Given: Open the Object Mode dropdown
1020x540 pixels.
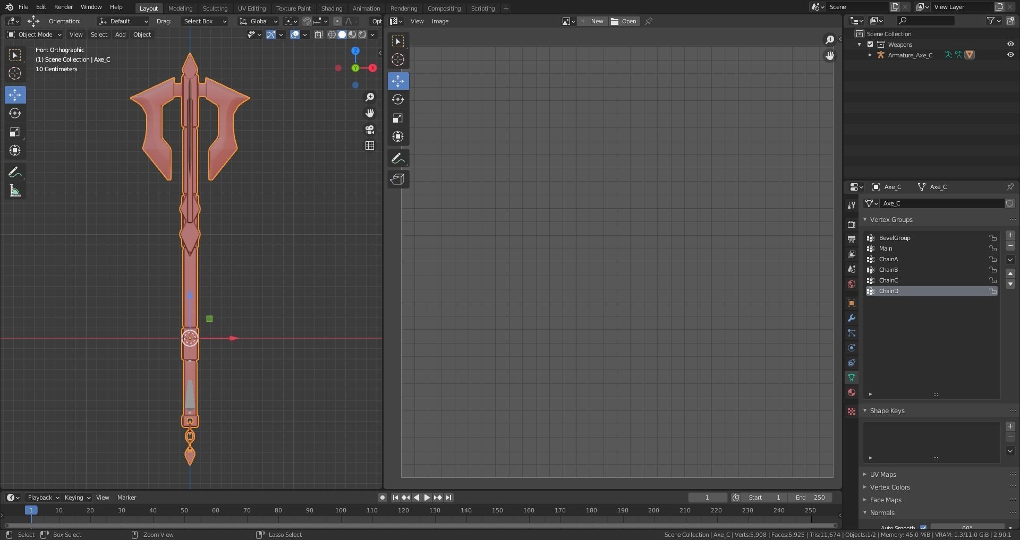Looking at the screenshot, I should pyautogui.click(x=35, y=35).
